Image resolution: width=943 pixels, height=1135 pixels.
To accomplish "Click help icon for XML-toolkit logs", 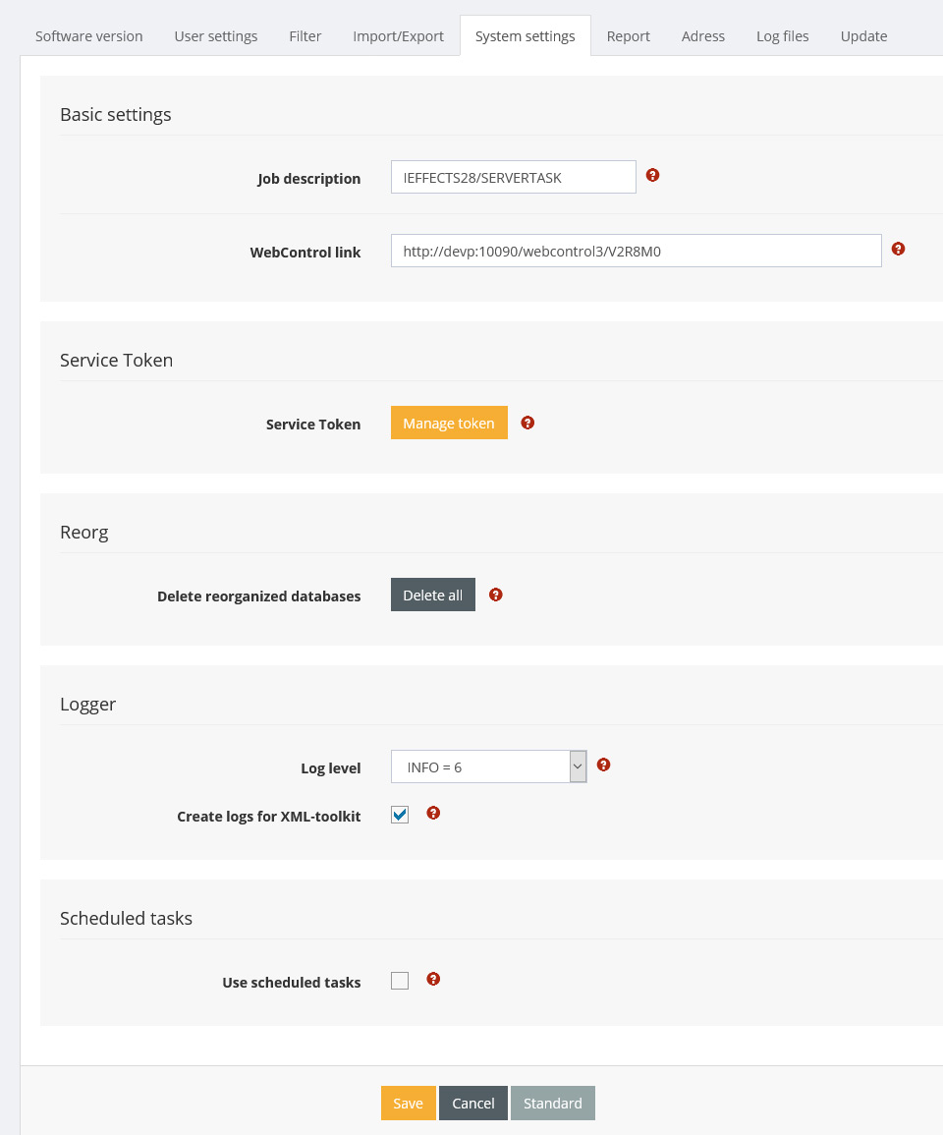I will pos(433,814).
